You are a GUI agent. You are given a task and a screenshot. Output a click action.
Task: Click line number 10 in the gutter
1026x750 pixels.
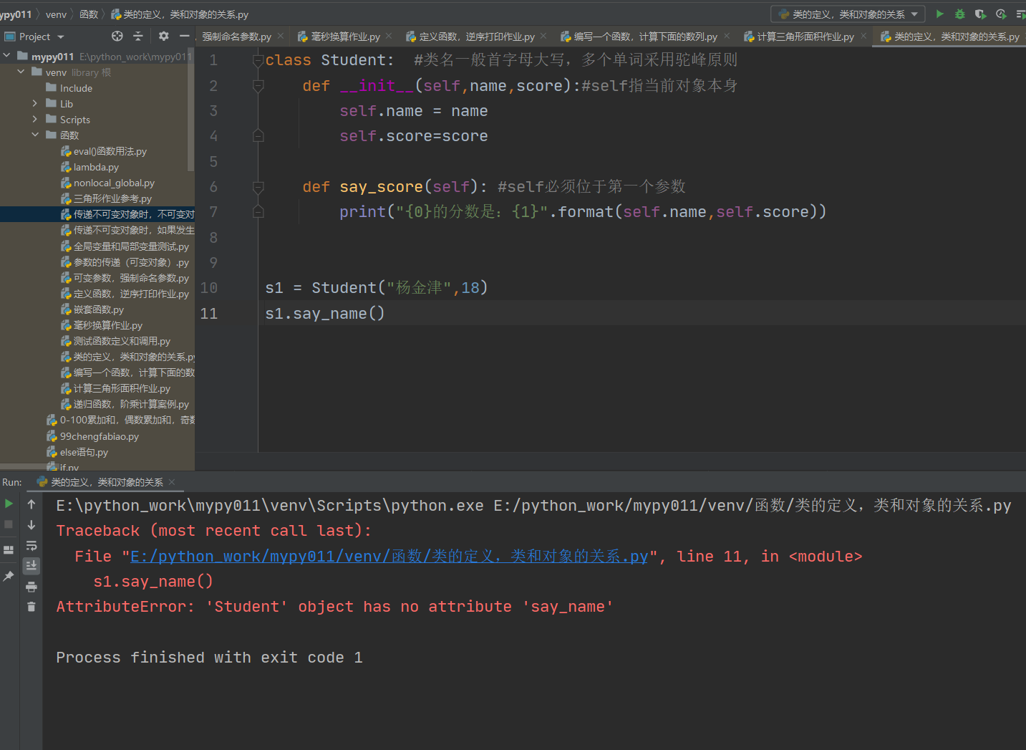(x=208, y=288)
